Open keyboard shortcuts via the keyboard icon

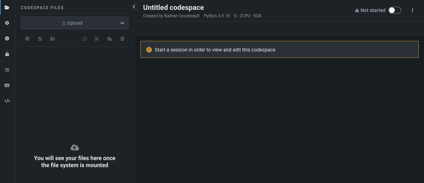coord(7,85)
